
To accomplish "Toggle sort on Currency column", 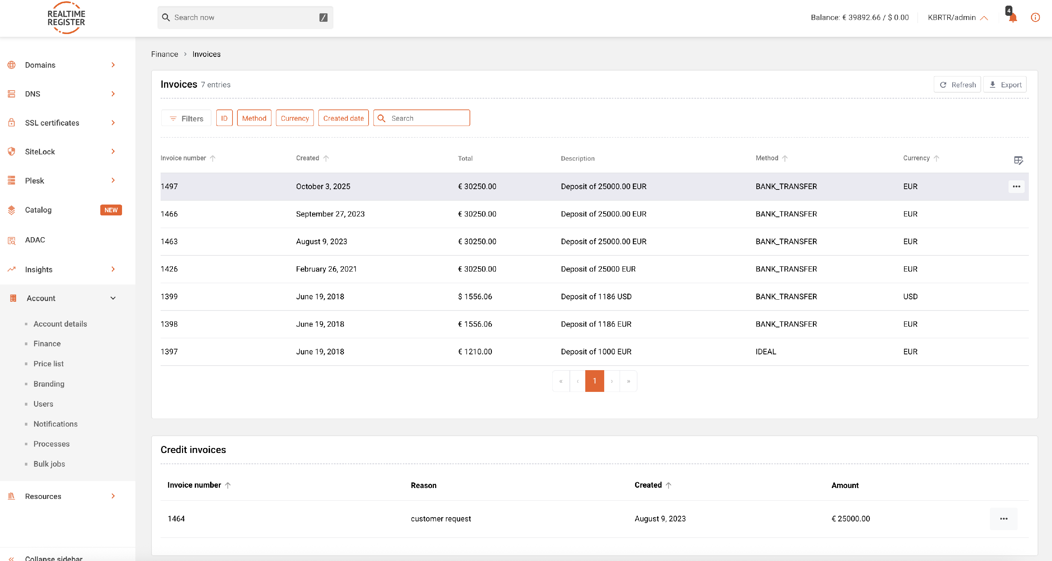I will pyautogui.click(x=936, y=159).
